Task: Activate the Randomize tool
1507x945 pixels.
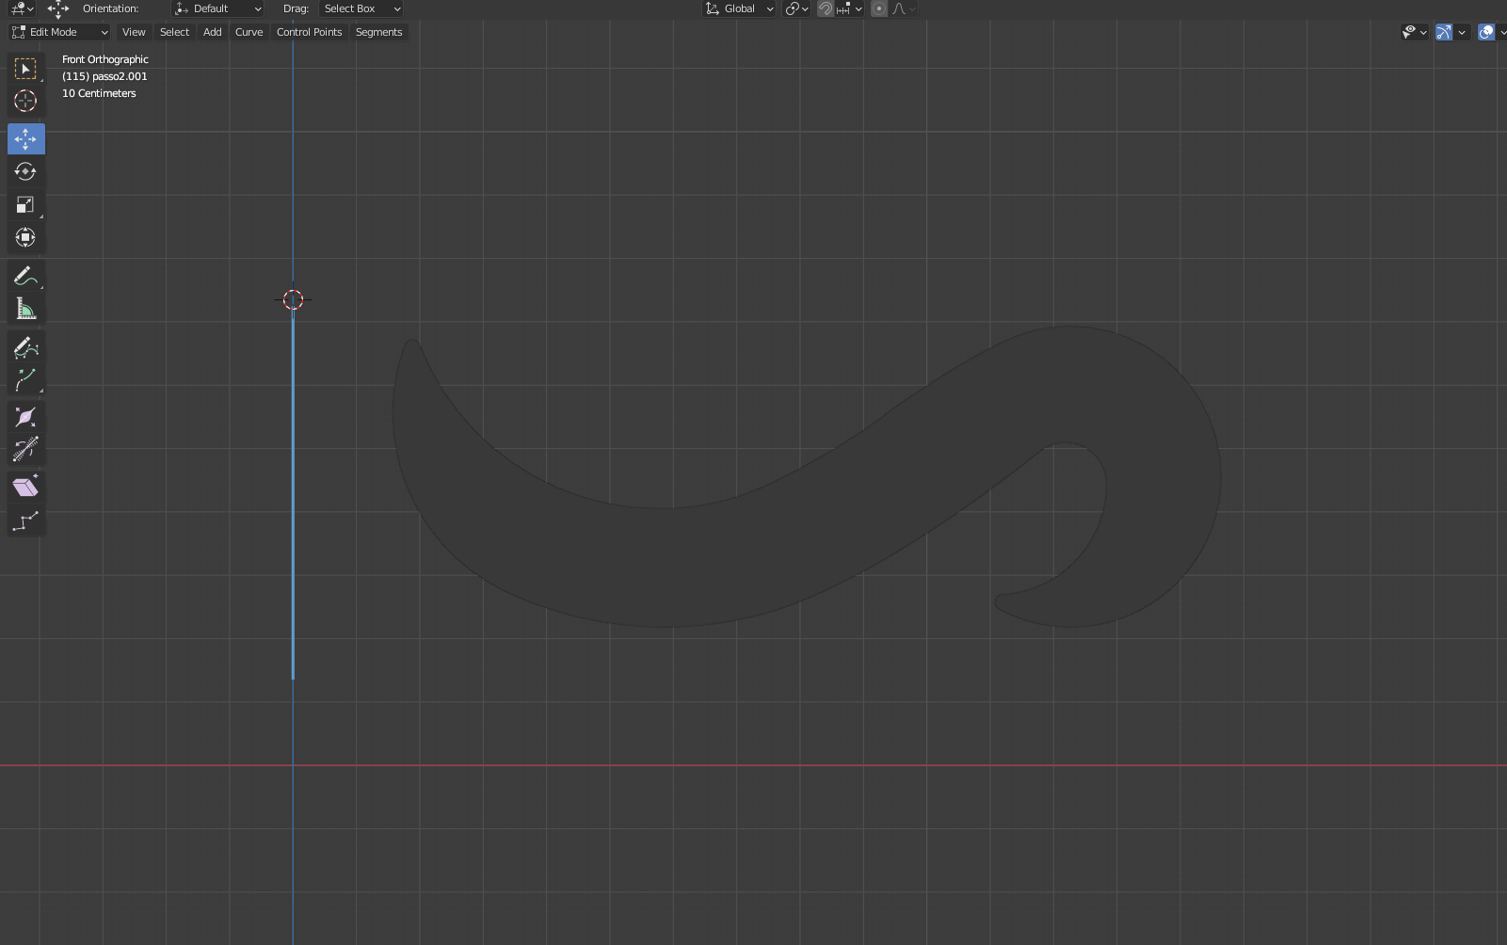Action: 25,521
